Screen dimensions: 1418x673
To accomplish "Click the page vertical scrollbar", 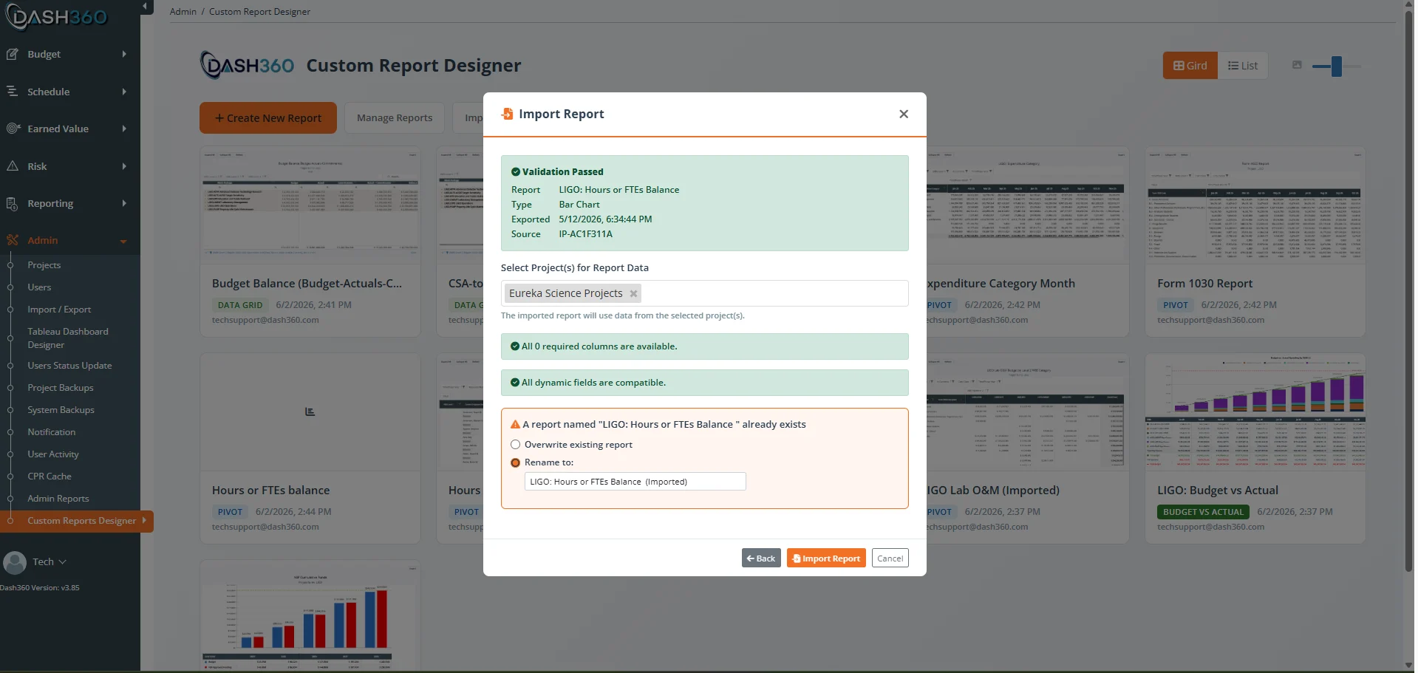I will pos(1408,292).
